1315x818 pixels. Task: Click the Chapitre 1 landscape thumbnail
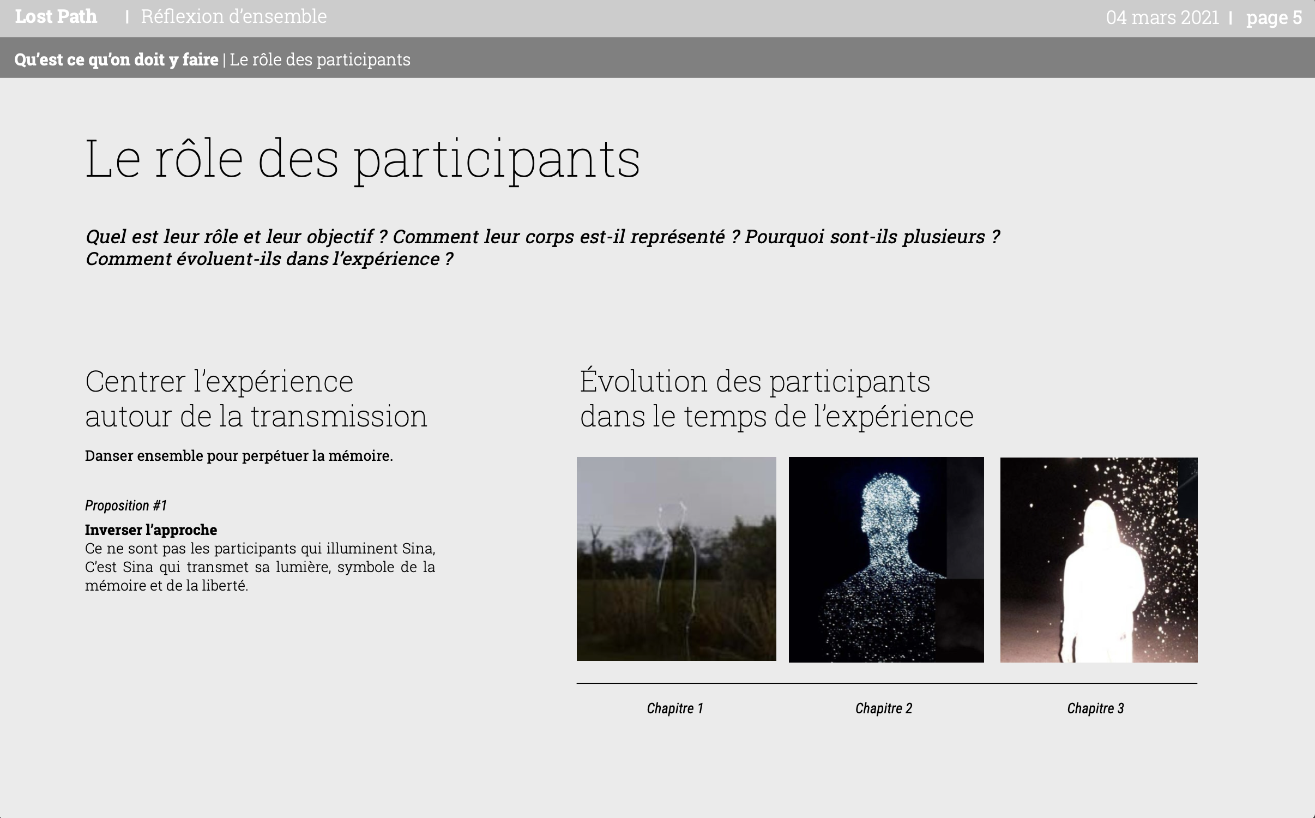coord(676,558)
